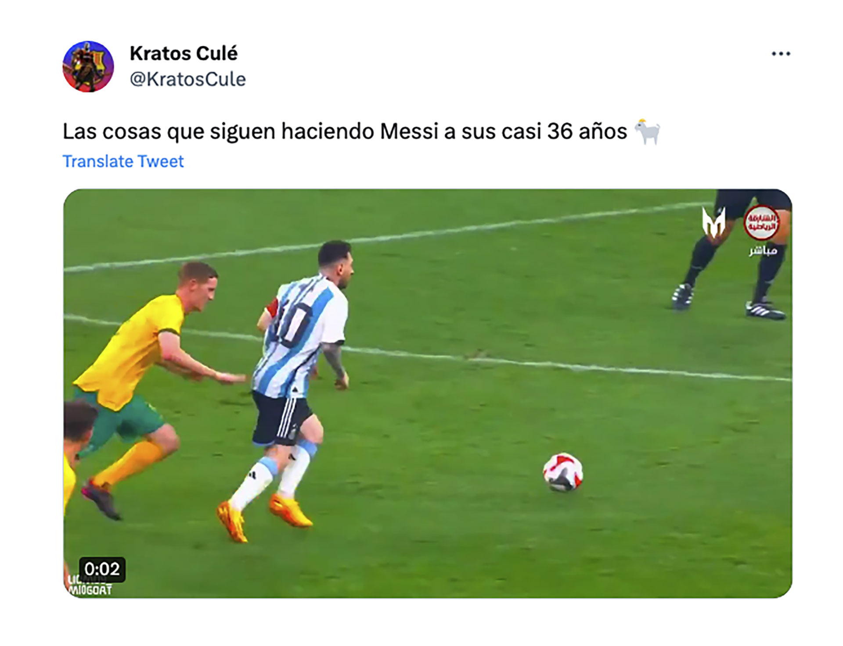The image size is (843, 646).
Task: Open the three-dot more options menu
Action: pos(781,54)
